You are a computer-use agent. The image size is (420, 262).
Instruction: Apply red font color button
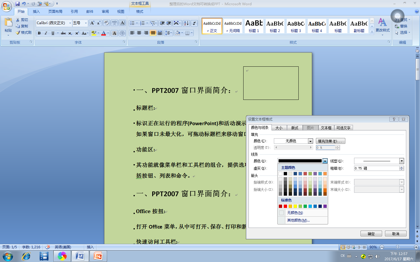tap(104, 33)
